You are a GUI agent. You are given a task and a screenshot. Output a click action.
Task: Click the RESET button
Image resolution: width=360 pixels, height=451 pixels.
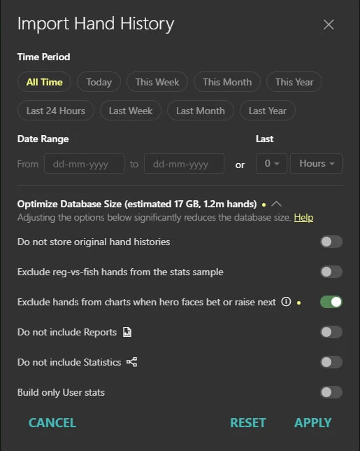[248, 423]
